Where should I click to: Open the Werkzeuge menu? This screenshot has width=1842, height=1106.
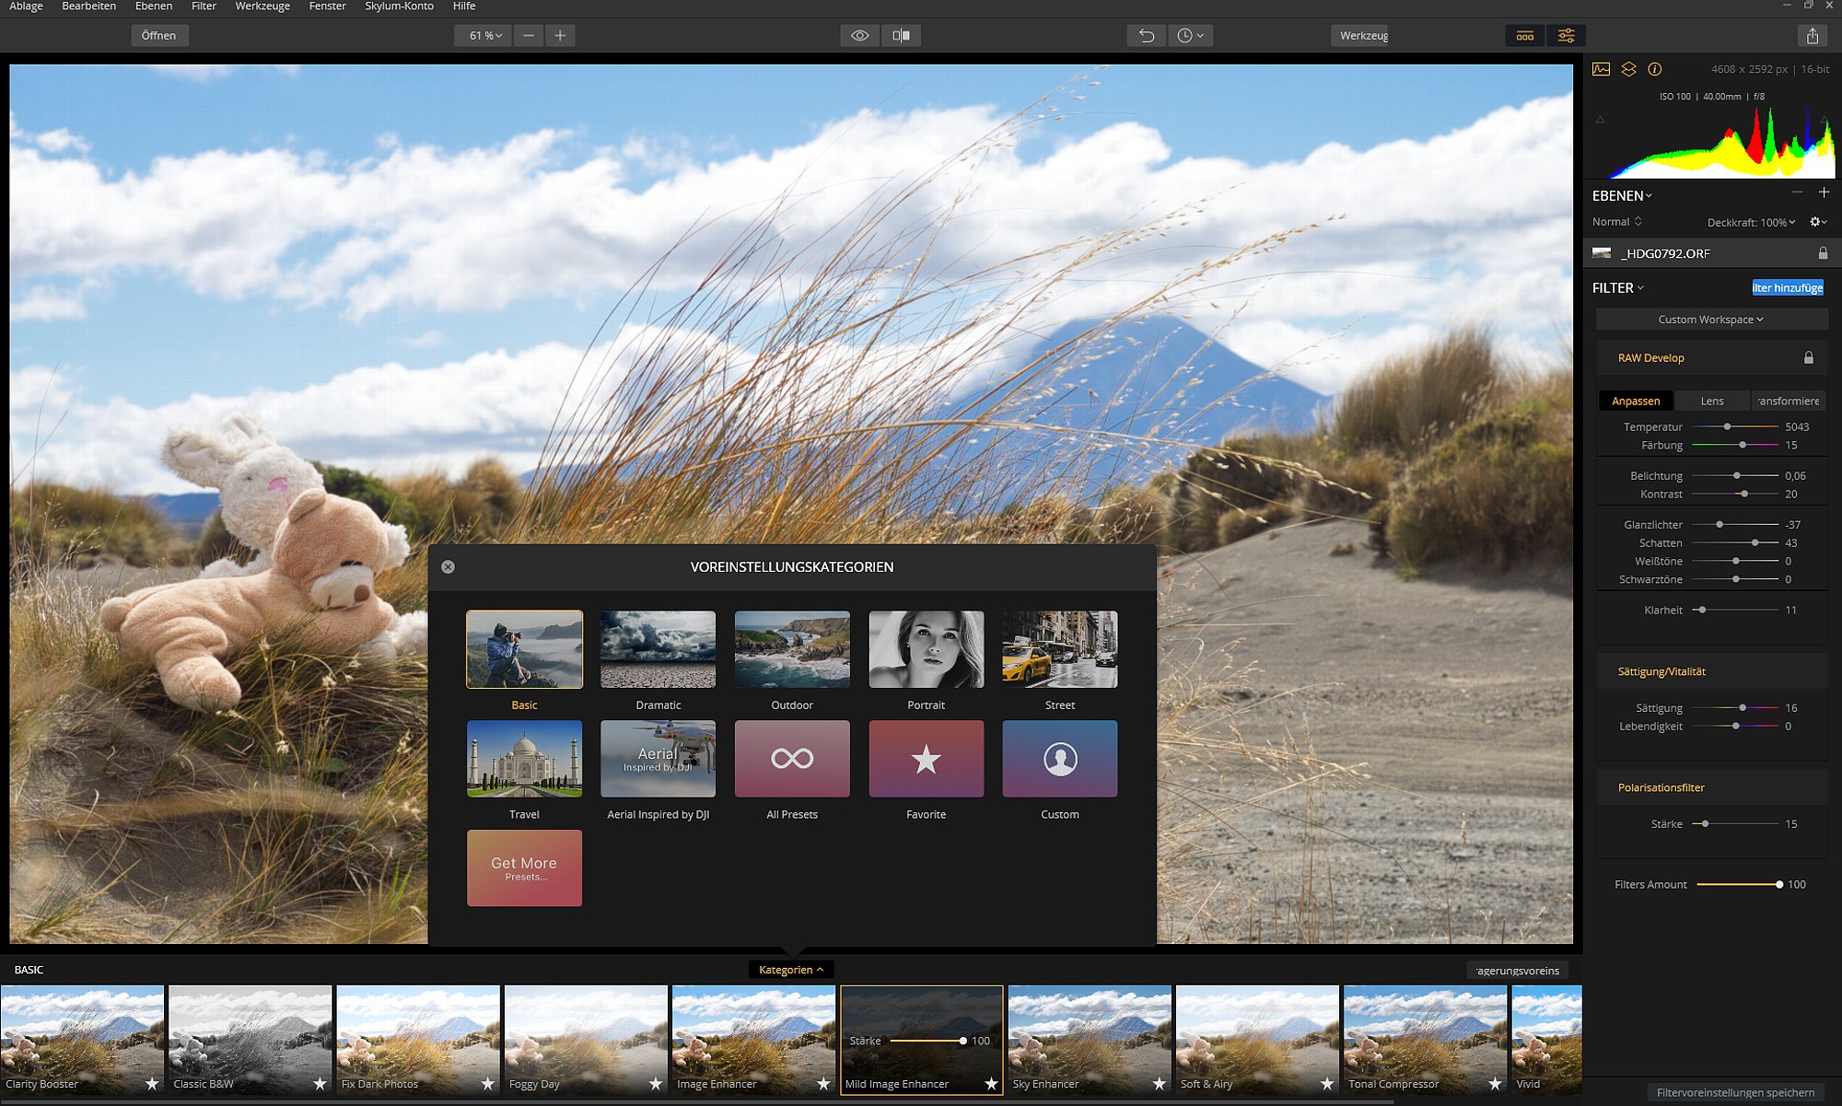click(x=262, y=6)
